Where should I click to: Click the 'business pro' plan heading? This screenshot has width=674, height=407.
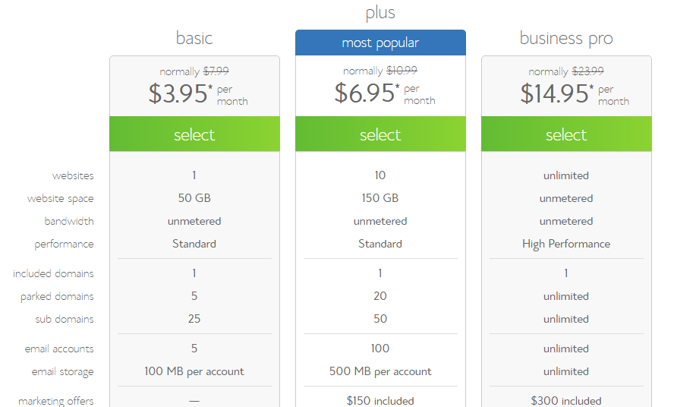[x=566, y=38]
